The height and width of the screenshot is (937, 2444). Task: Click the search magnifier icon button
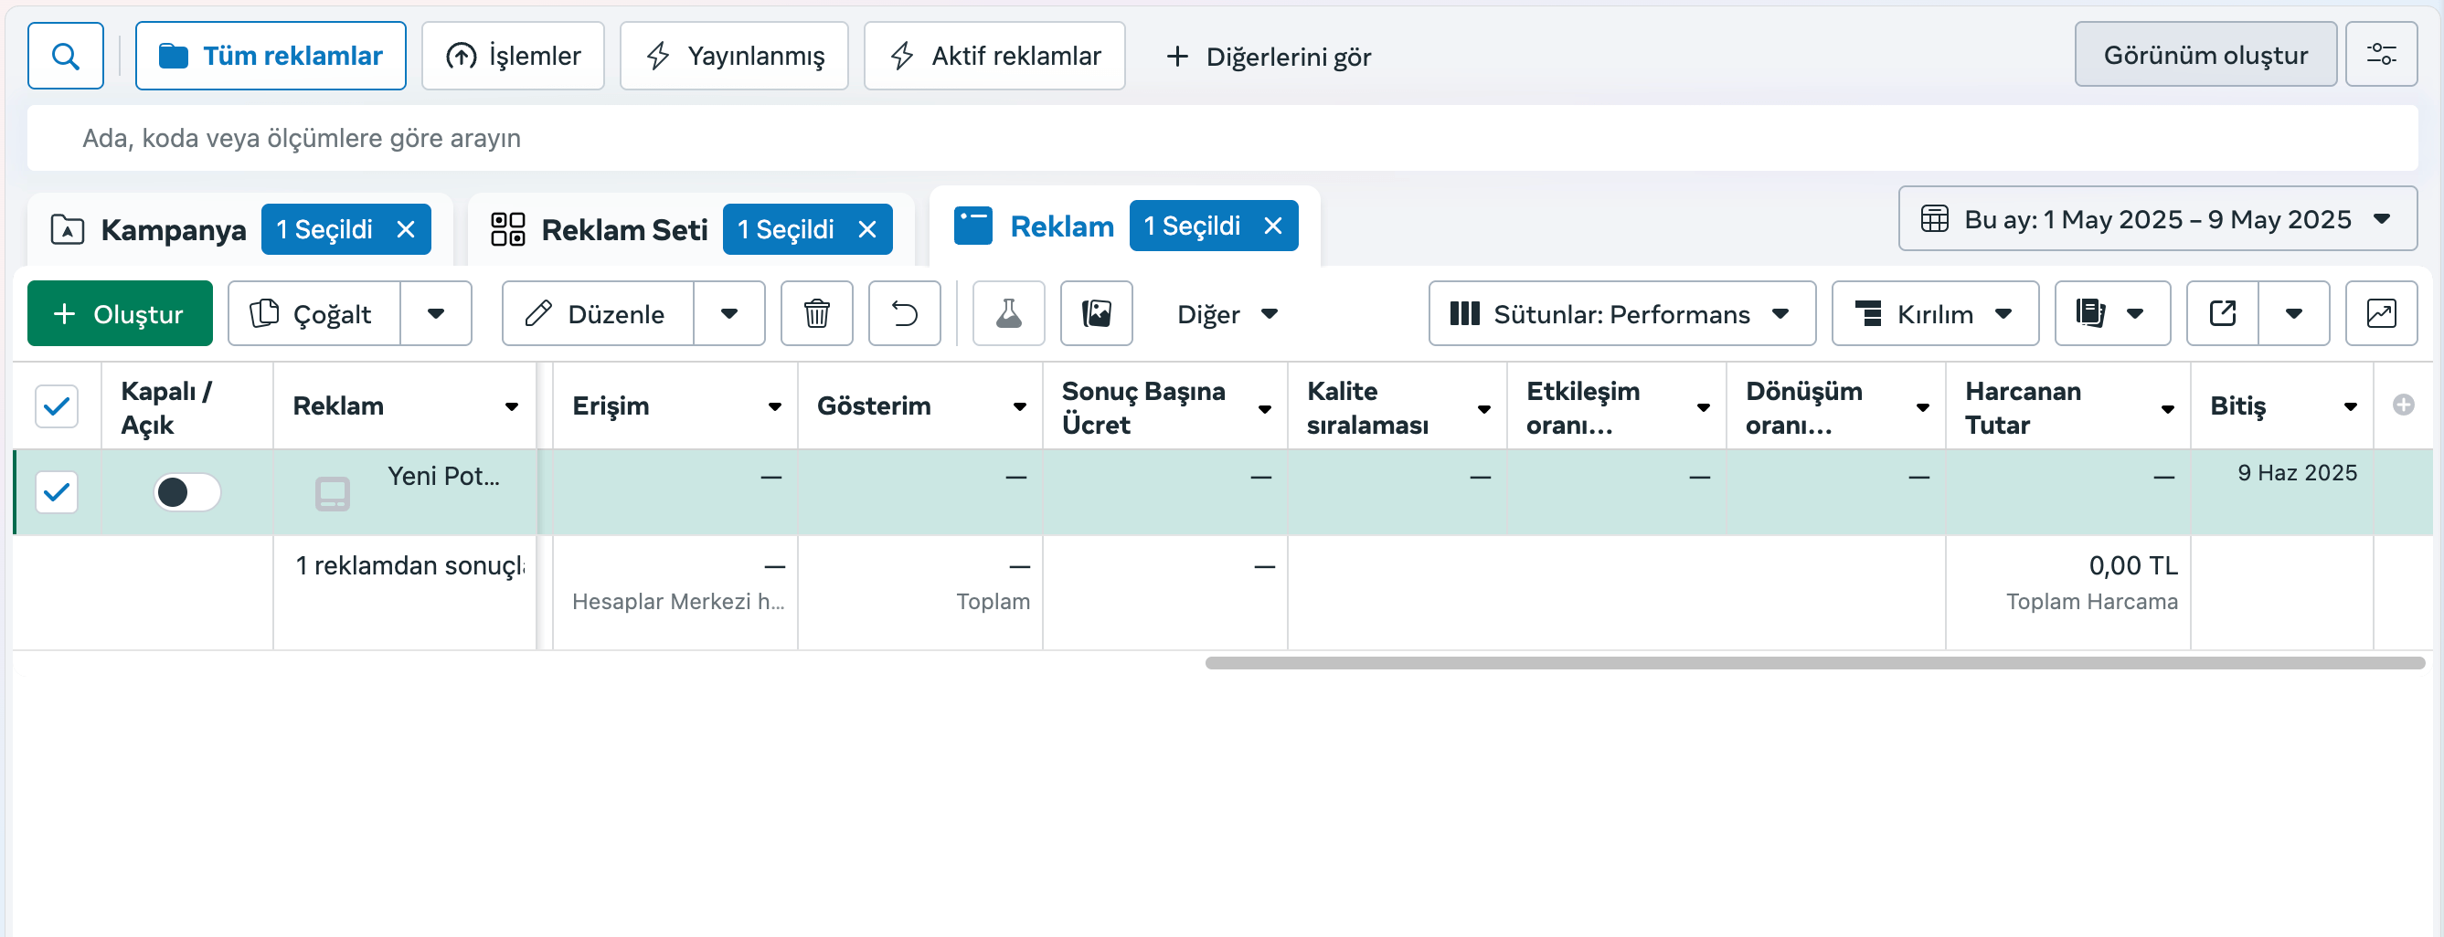point(66,56)
